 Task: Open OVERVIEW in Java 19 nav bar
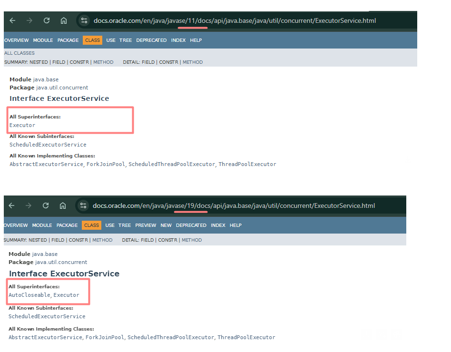coord(16,225)
